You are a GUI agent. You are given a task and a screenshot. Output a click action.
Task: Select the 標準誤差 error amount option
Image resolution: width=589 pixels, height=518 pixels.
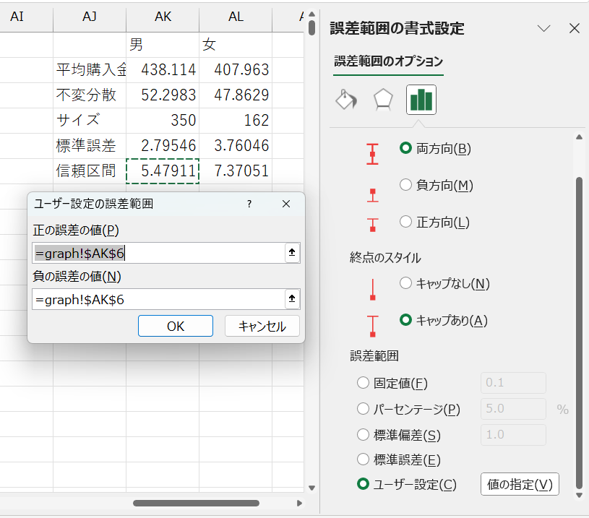click(x=362, y=460)
